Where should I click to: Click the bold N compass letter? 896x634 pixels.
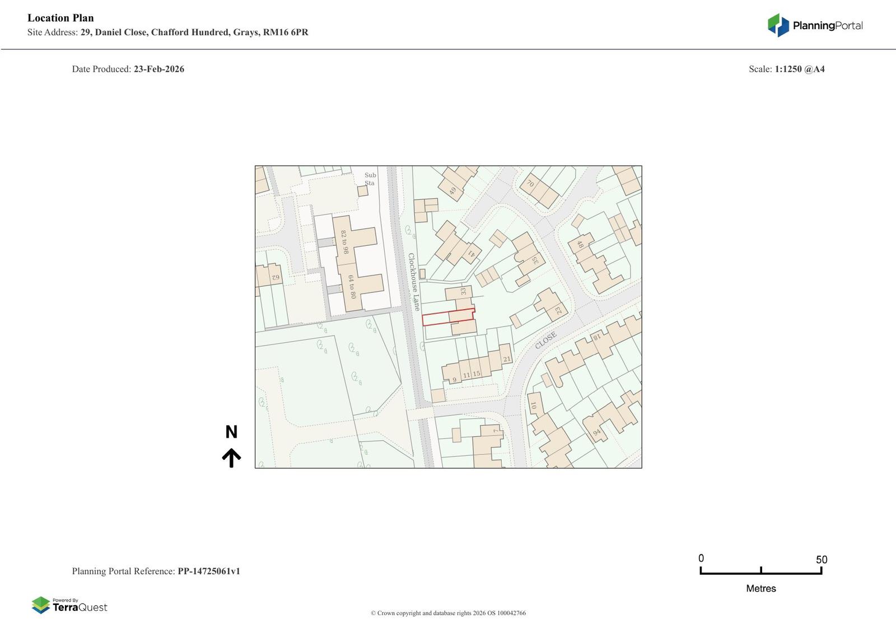(x=231, y=432)
